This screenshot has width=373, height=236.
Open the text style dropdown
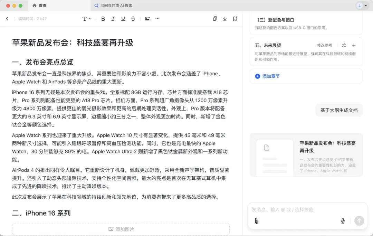[x=87, y=19]
